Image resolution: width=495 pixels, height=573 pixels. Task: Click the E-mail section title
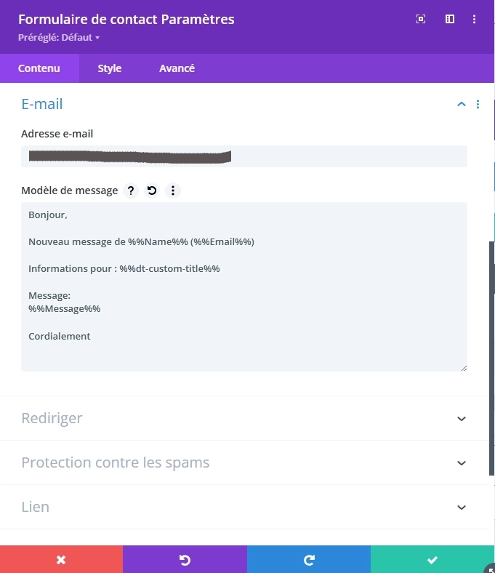click(42, 104)
